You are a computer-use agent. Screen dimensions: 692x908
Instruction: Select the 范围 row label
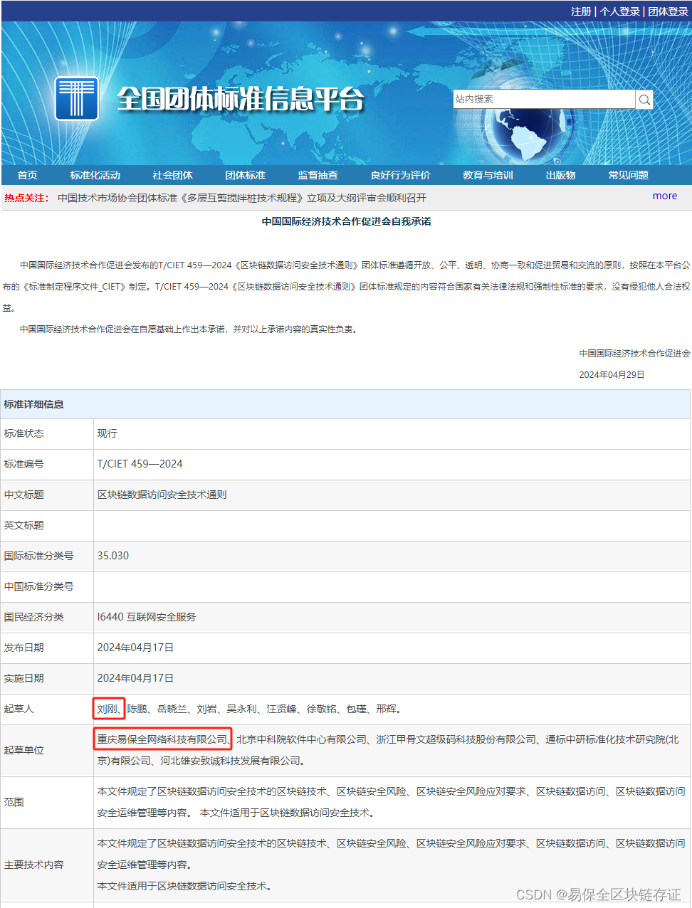[14, 802]
